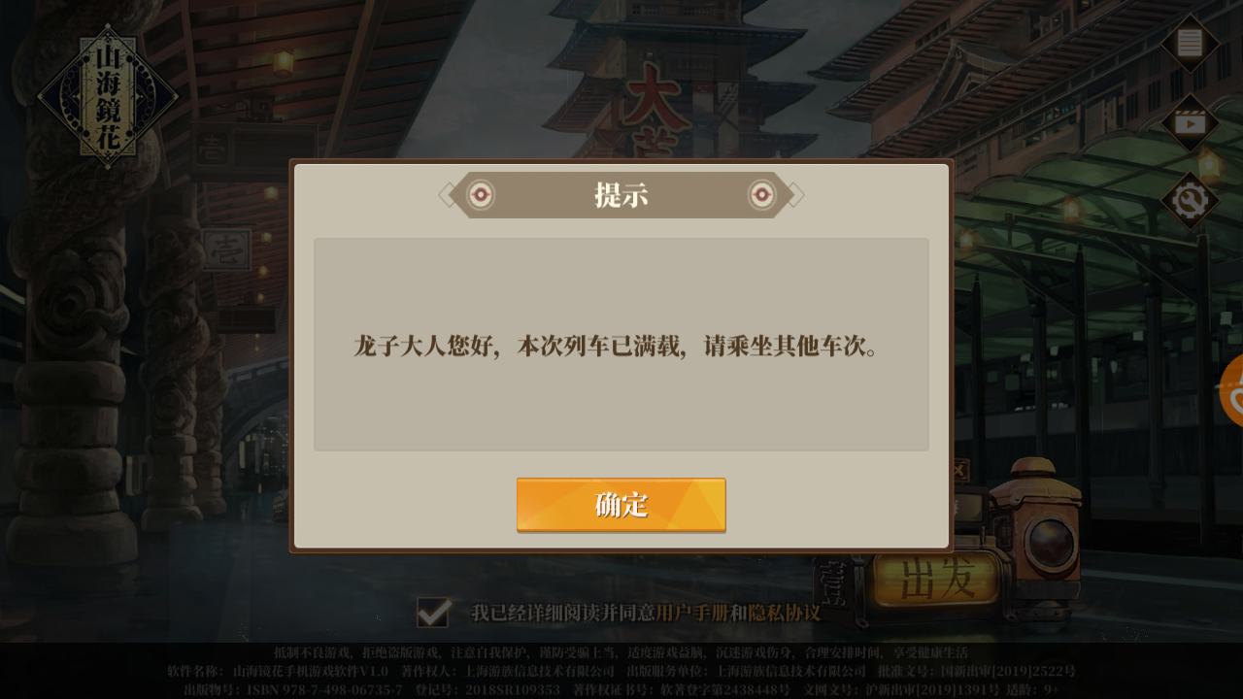Open the 用户手册 link
Viewport: 1243px width, 699px height.
692,613
